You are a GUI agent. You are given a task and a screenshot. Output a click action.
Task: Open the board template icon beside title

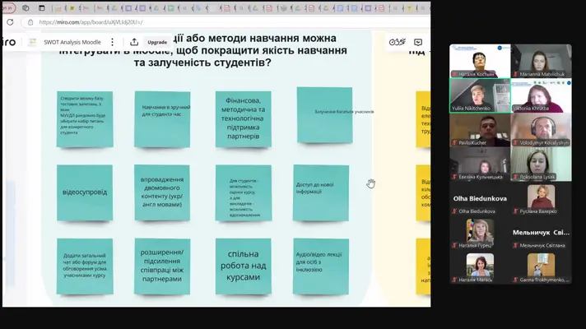coord(33,42)
